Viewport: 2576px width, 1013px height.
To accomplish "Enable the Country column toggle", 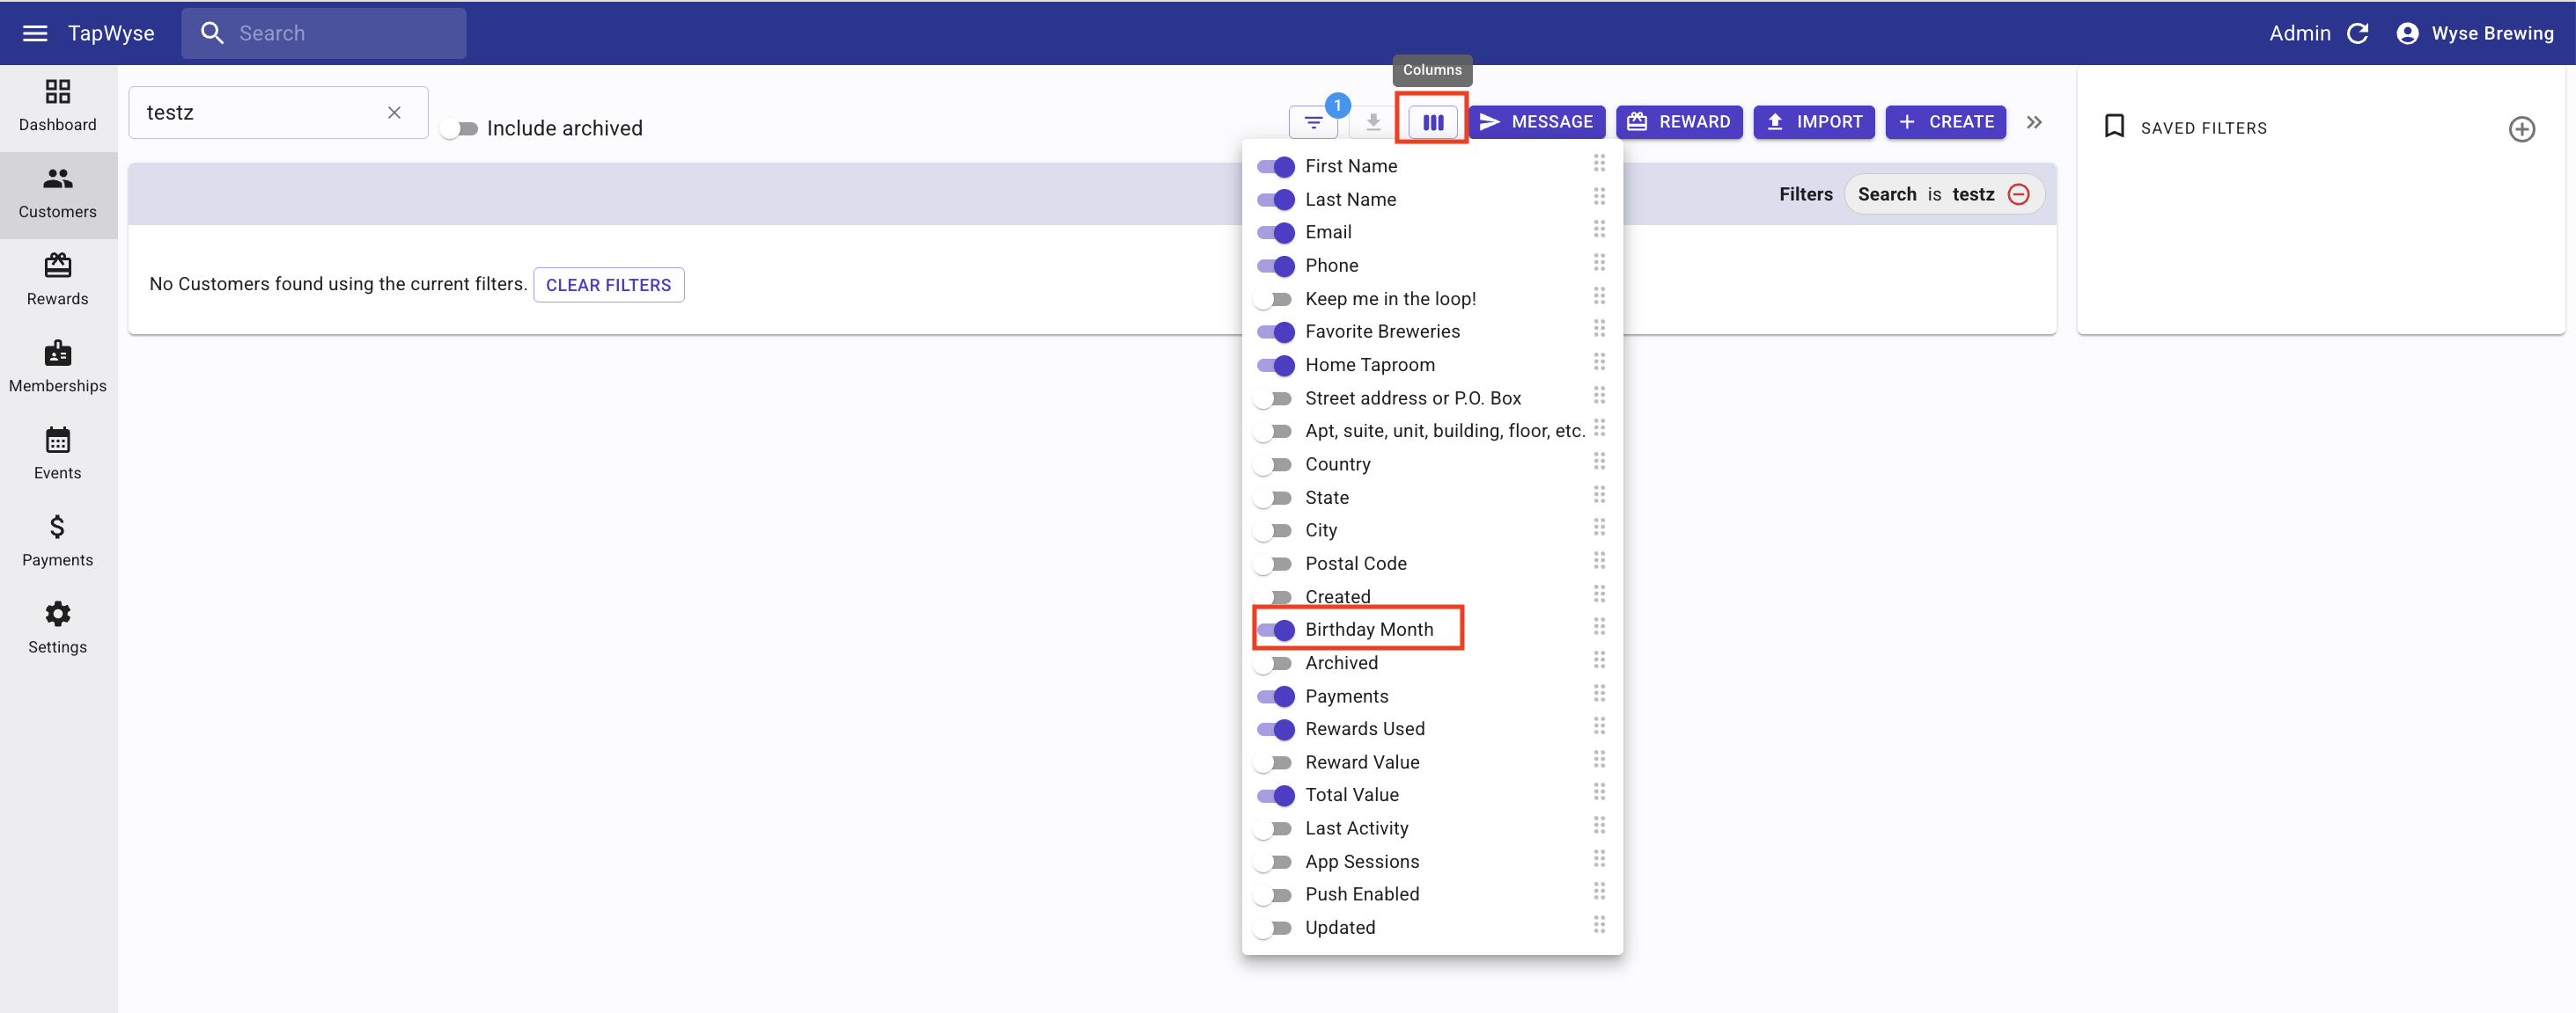I will (x=1275, y=464).
